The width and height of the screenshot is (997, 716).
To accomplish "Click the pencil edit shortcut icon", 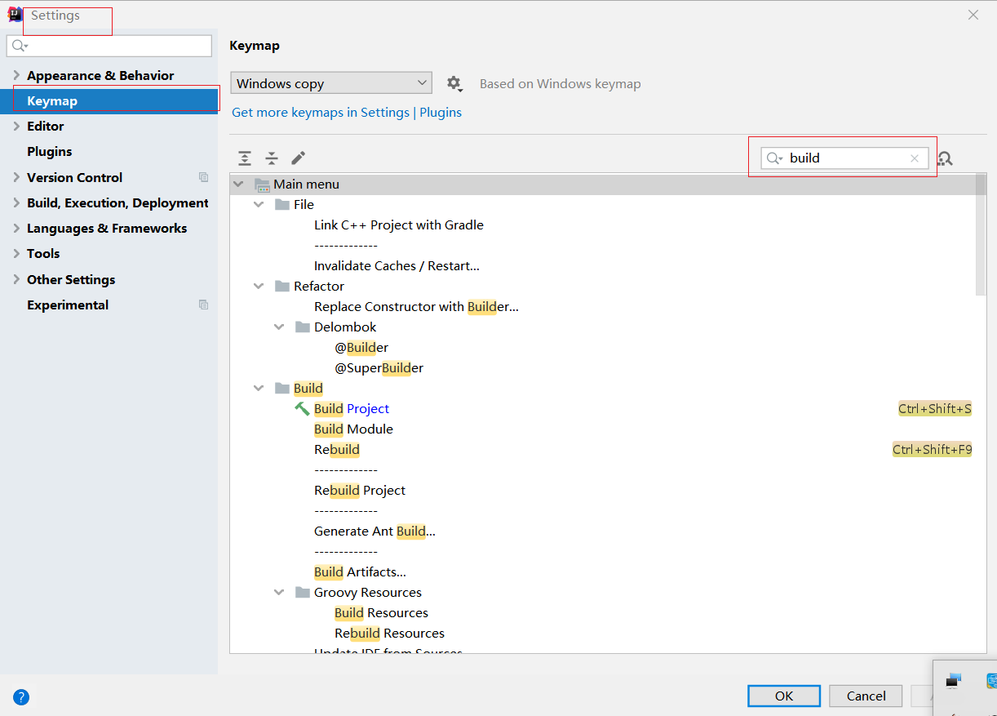I will 299,158.
